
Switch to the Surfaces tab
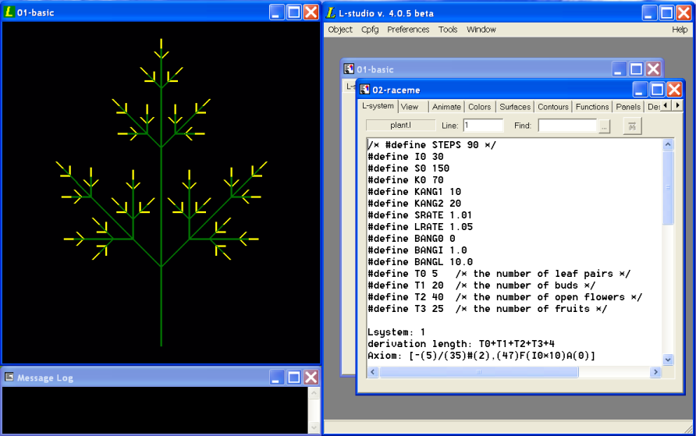[515, 107]
